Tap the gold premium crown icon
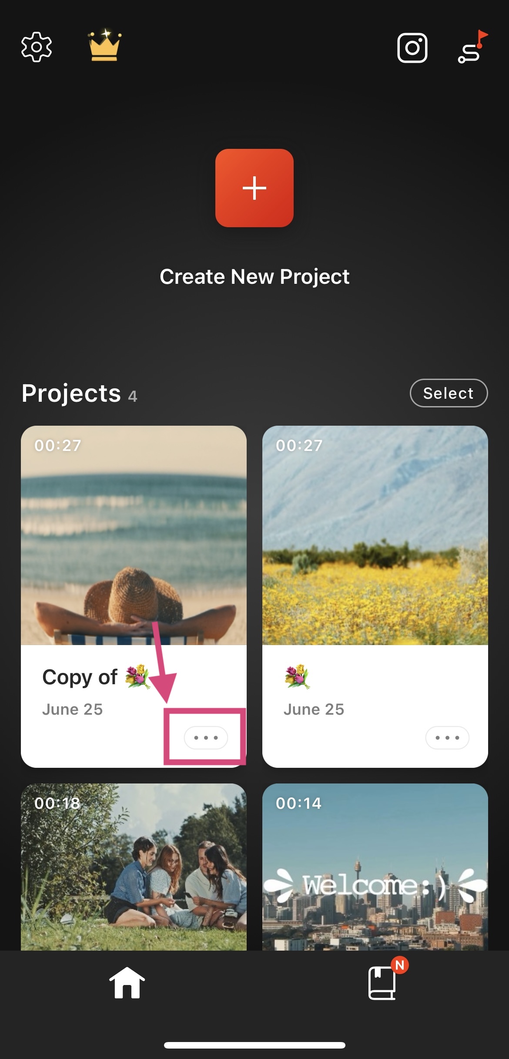This screenshot has width=509, height=1059. point(104,46)
